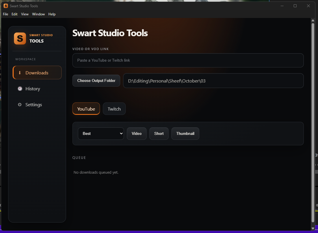Open the History section
The width and height of the screenshot is (318, 233).
pos(37,89)
